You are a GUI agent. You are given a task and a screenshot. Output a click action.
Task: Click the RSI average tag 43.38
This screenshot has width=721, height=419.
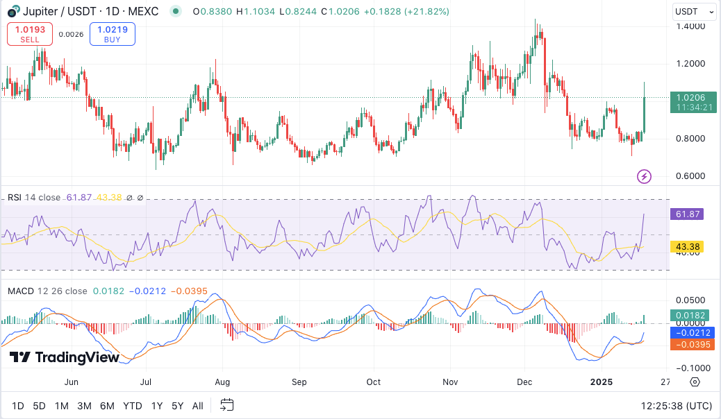(x=687, y=247)
